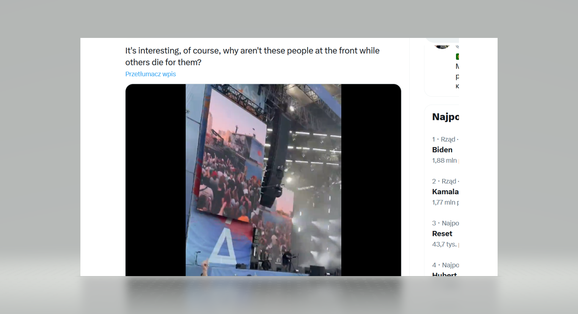Click the '43,7 tys.' post count
Viewport: 578px width, 314px height.
click(444, 244)
